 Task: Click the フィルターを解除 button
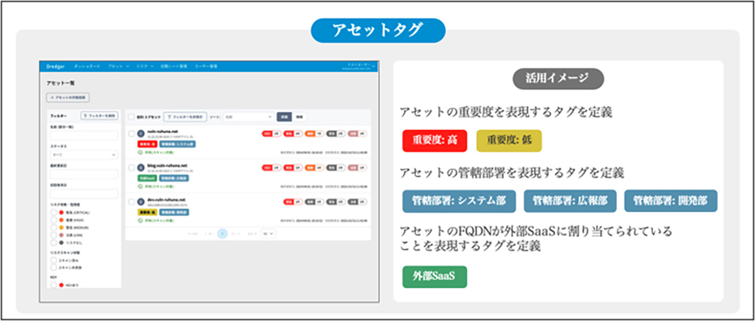(x=99, y=116)
